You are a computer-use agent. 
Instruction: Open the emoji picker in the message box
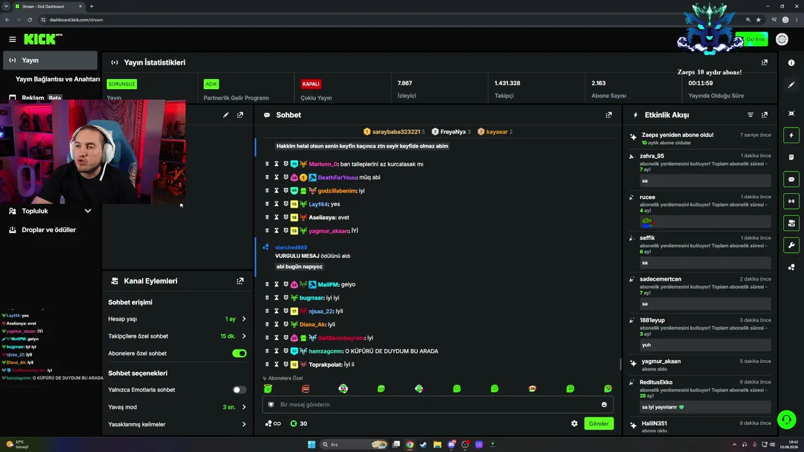[x=604, y=405]
